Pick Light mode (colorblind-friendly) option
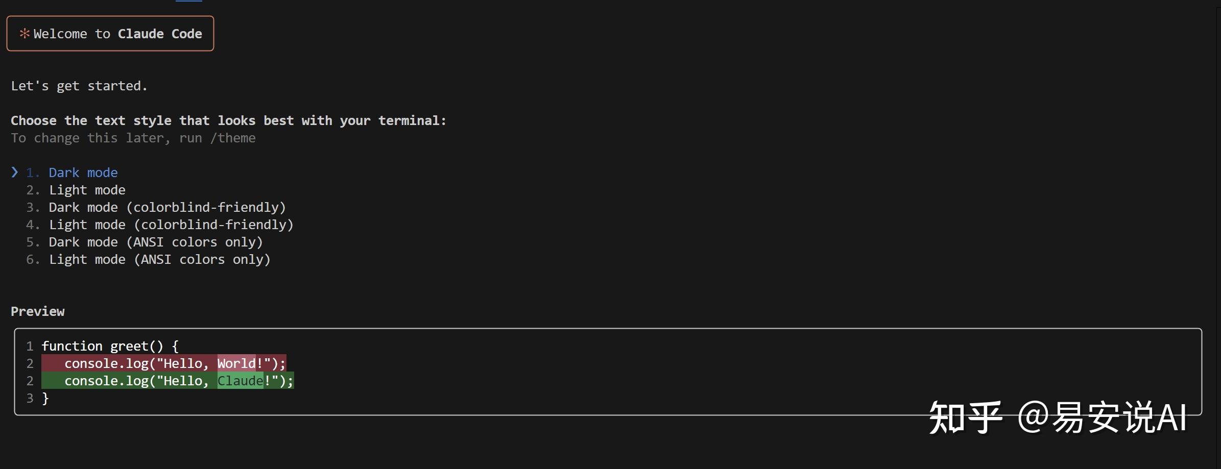Viewport: 1221px width, 469px height. point(171,225)
